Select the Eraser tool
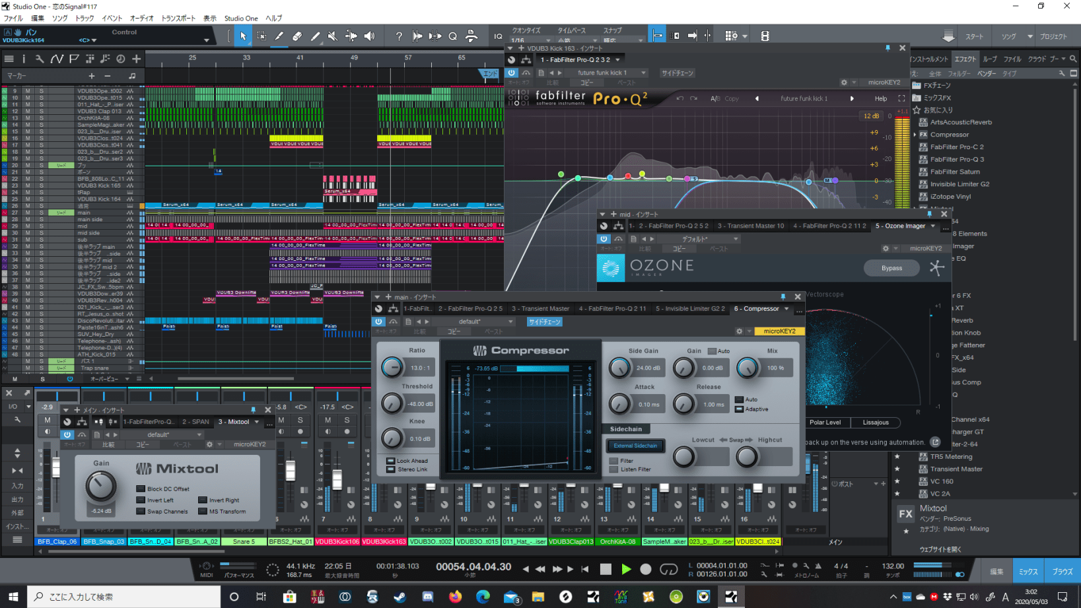1081x608 pixels. tap(297, 36)
